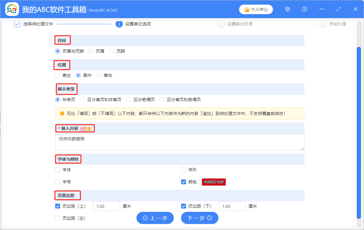
Task: Uncheck the 颜色 checkbox
Action: 184,182
